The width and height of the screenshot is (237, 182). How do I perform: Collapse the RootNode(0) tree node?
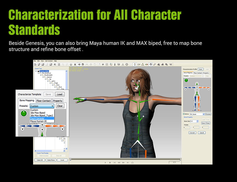pyautogui.click(x=41, y=75)
